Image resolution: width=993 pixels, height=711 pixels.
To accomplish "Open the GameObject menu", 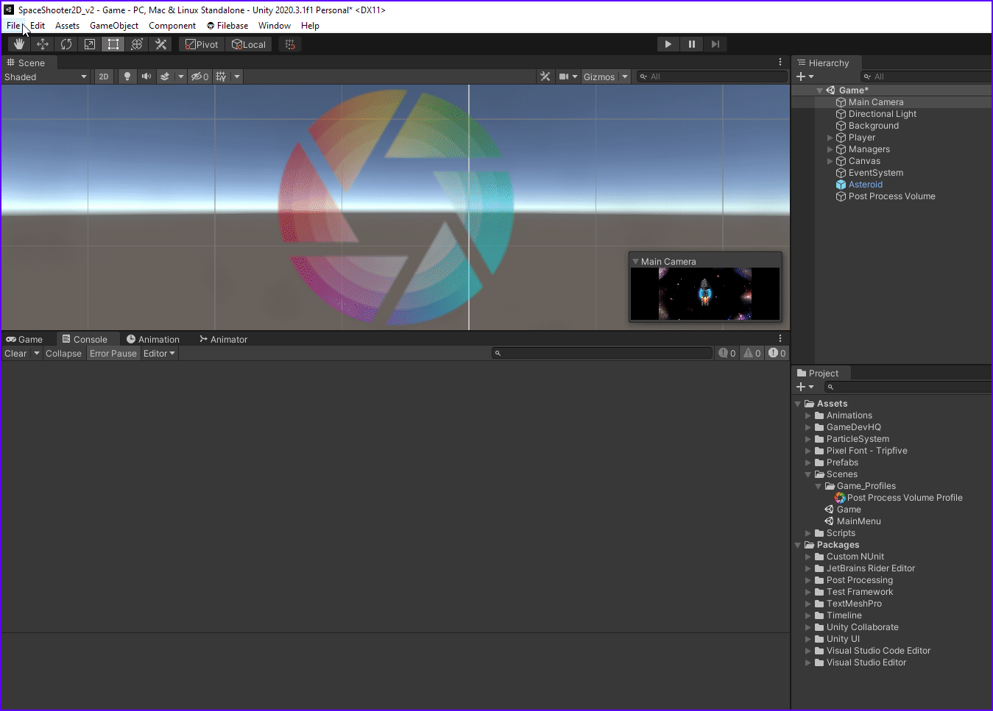I will click(114, 26).
